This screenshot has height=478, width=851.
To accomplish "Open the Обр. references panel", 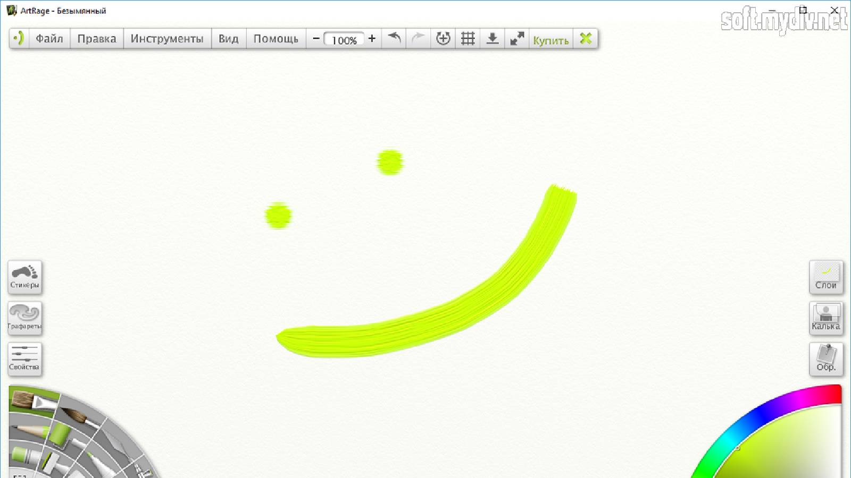I will click(x=826, y=359).
